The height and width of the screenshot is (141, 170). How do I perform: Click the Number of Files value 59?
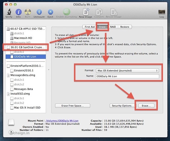pos(105,130)
